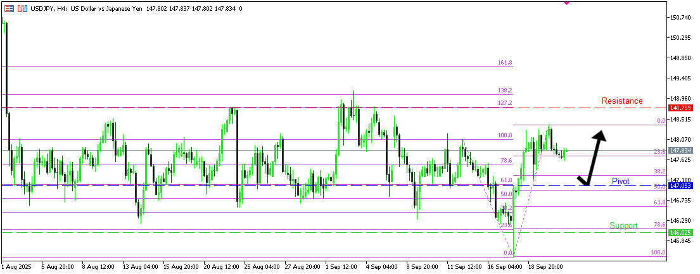Click the Resistance text label
The width and height of the screenshot is (700, 274).
tap(621, 101)
